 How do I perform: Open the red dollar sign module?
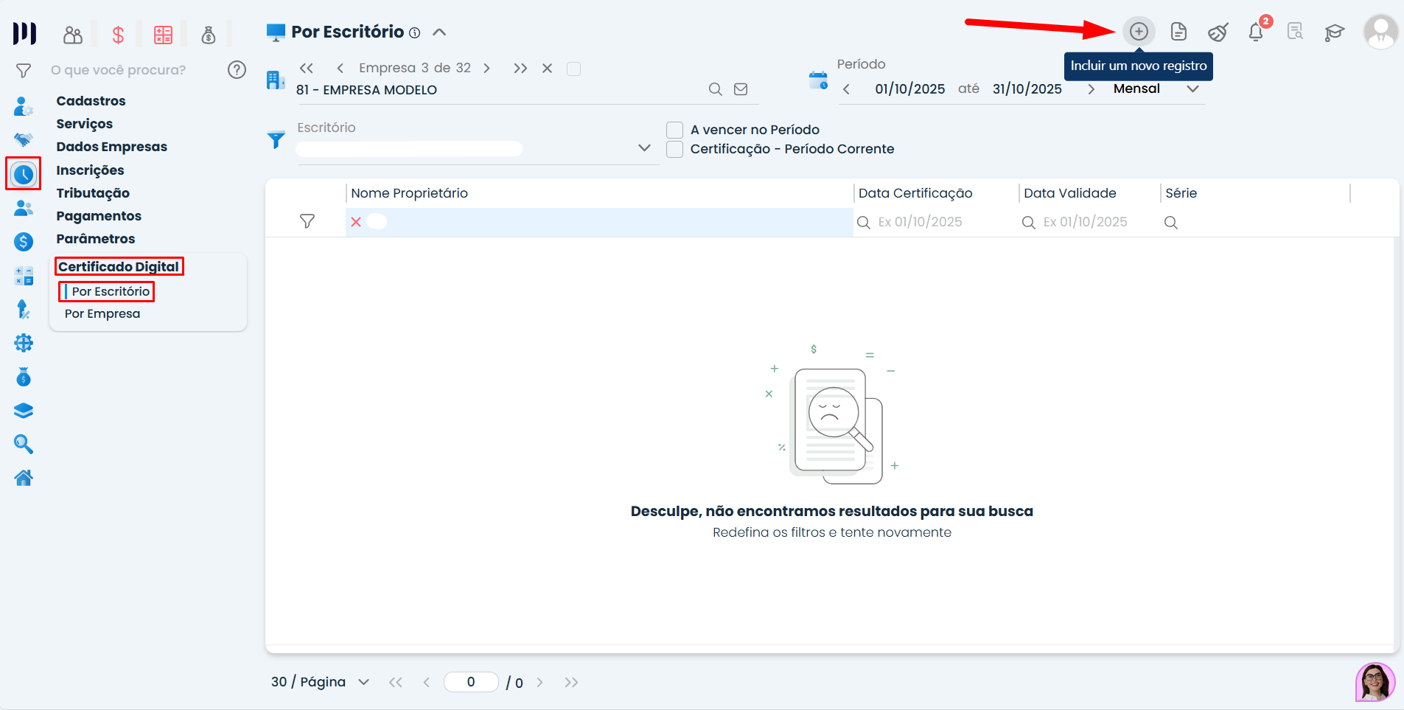pyautogui.click(x=118, y=35)
